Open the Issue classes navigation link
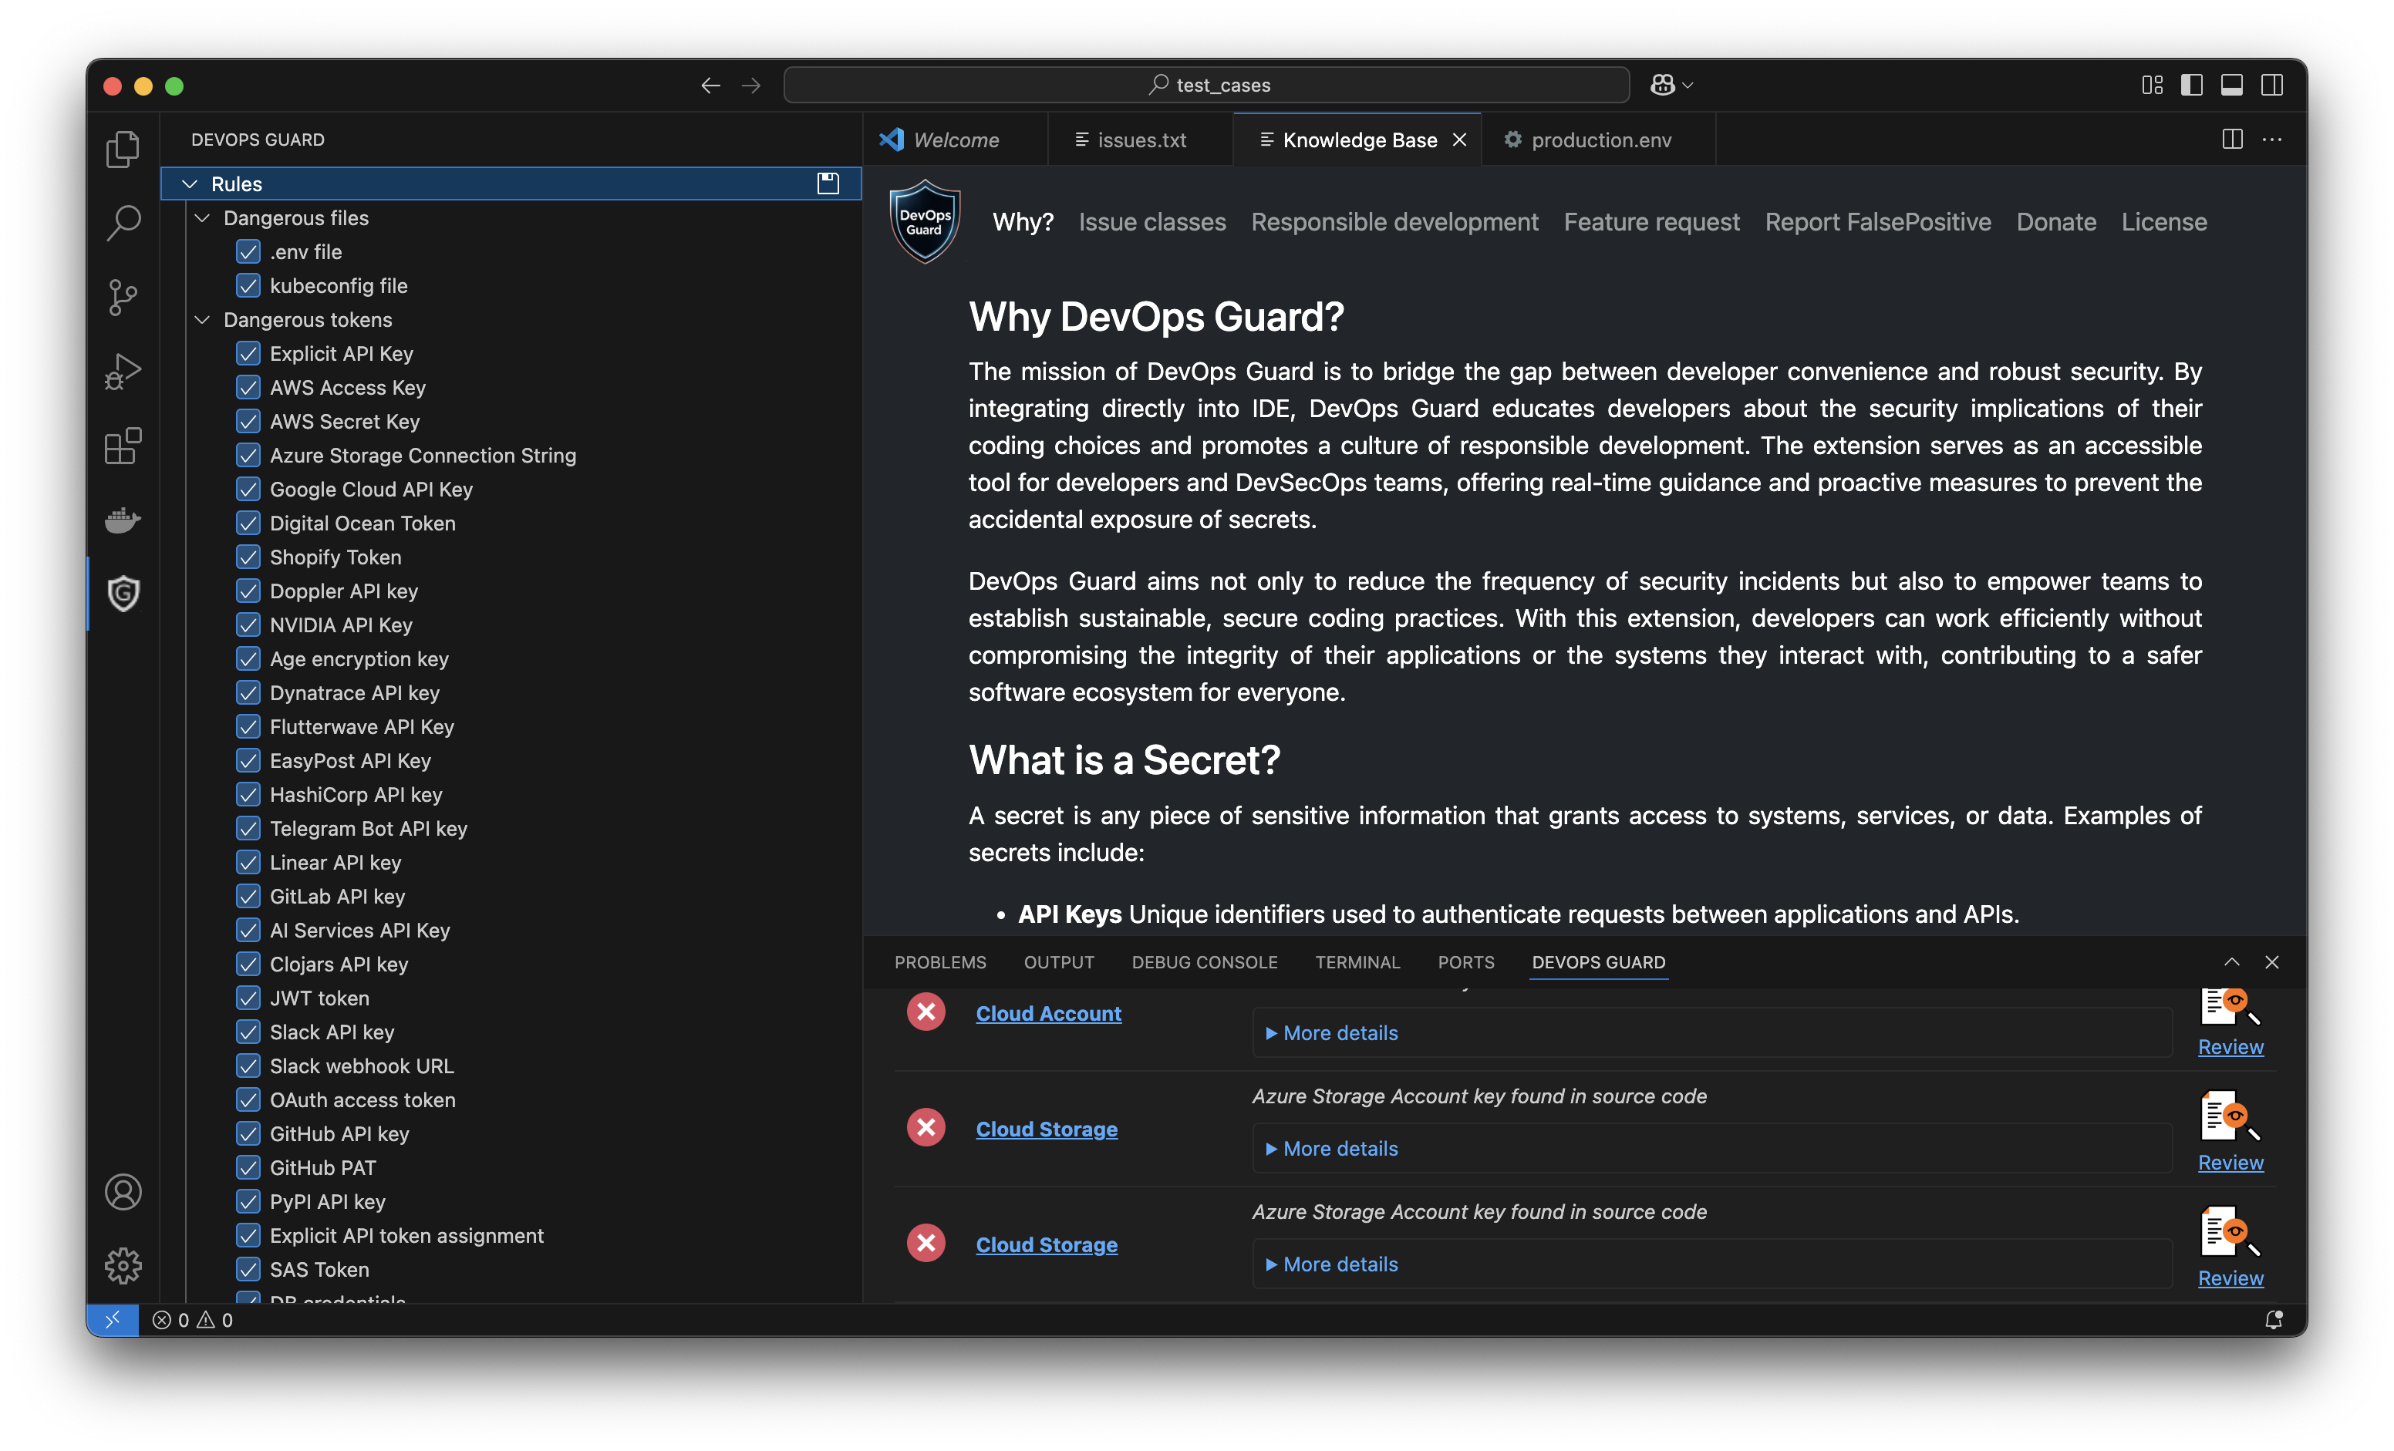 click(x=1151, y=221)
